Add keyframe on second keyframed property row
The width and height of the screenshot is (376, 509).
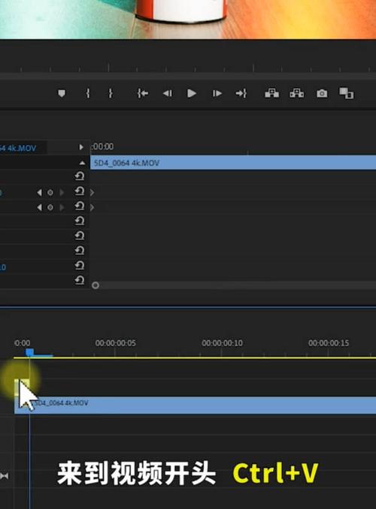[50, 207]
